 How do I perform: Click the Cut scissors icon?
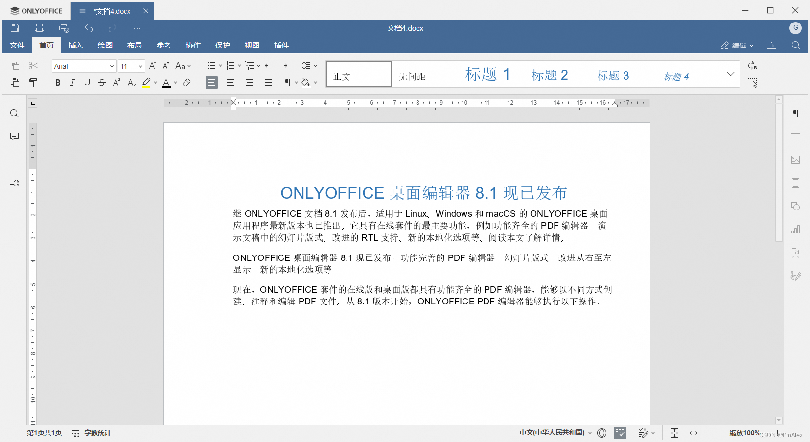[33, 66]
